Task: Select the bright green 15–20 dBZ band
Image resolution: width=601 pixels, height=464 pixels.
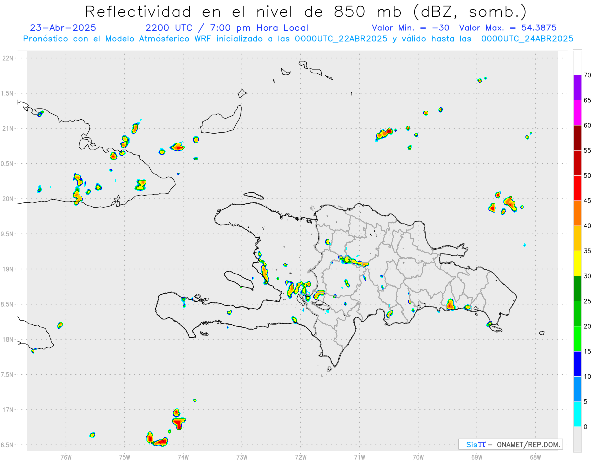Action: (x=577, y=339)
